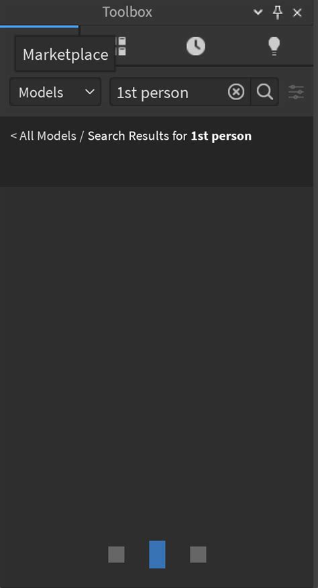Viewport: 318px width, 588px height.
Task: Click the left gray loading square
Action: 117,554
